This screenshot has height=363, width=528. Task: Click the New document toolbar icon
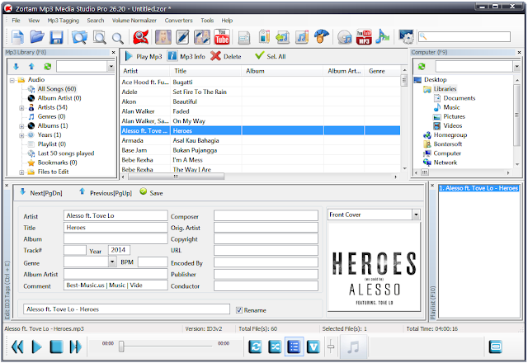click(17, 37)
